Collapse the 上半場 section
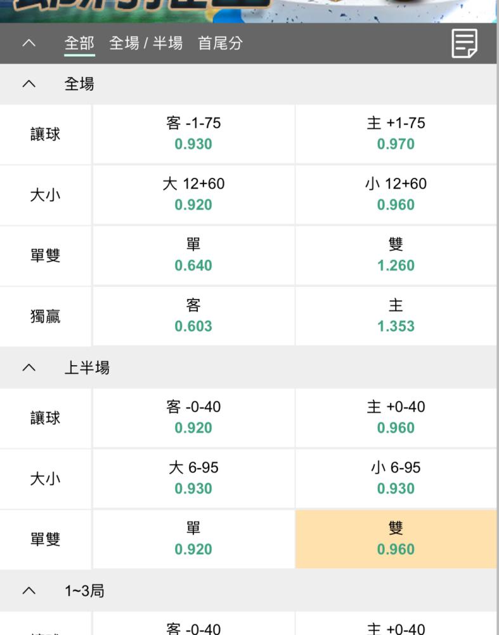Screen dimensions: 499x635 (x=29, y=367)
